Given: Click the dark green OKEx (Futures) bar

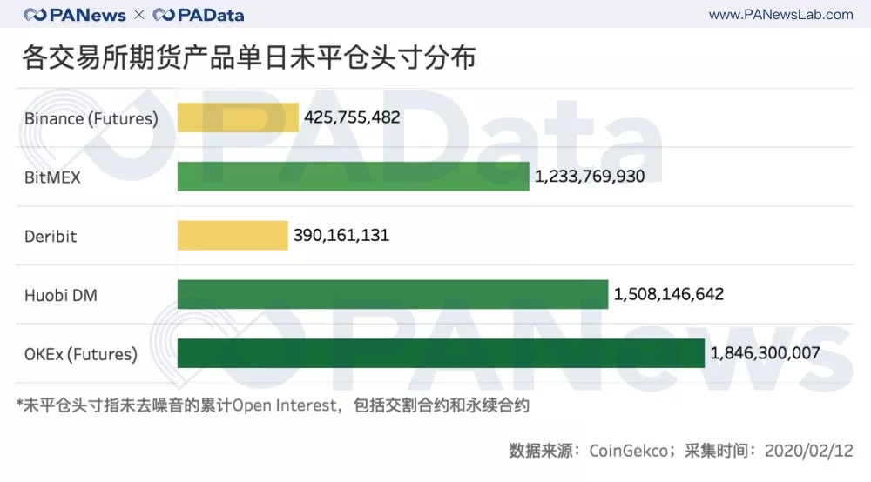Looking at the screenshot, I should point(441,354).
